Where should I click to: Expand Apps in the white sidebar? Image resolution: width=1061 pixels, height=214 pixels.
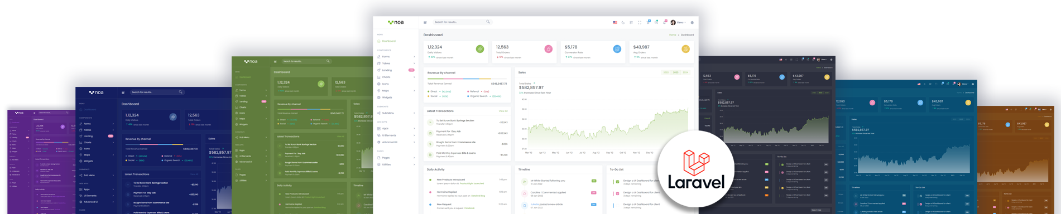coord(396,129)
